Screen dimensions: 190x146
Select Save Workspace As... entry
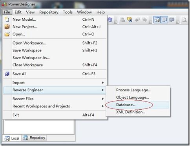tap(55, 57)
